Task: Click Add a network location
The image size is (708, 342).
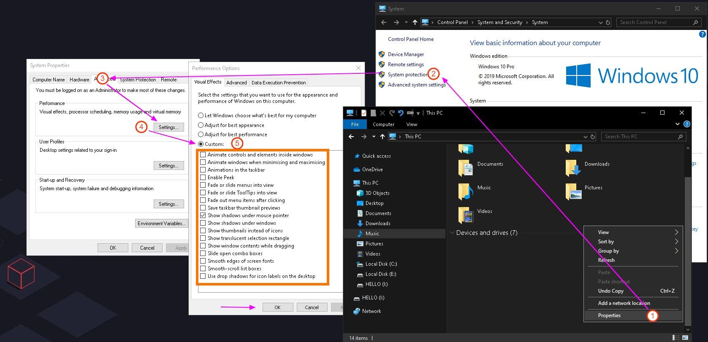Action: [633, 303]
